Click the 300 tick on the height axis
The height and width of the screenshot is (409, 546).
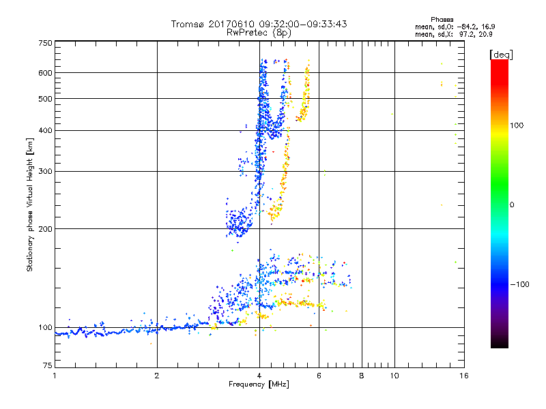pyautogui.click(x=45, y=172)
